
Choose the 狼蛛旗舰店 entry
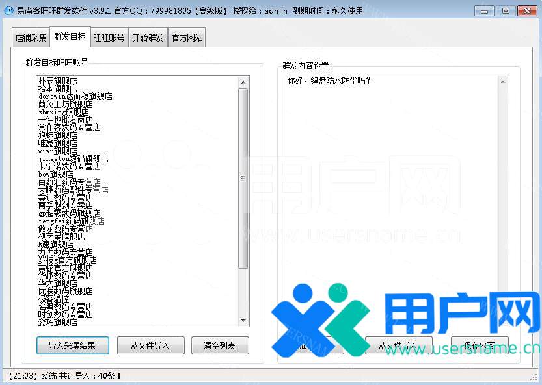point(58,136)
